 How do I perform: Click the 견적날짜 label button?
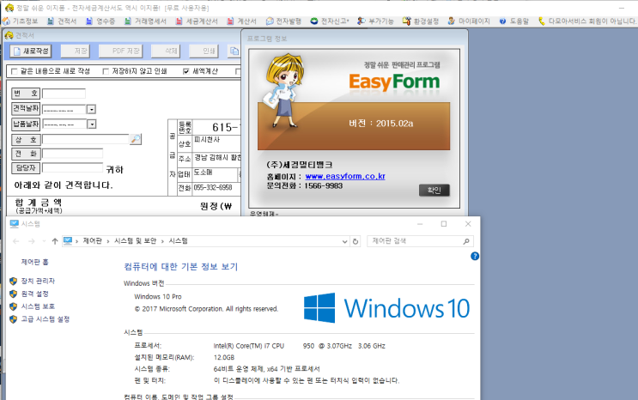click(x=26, y=109)
